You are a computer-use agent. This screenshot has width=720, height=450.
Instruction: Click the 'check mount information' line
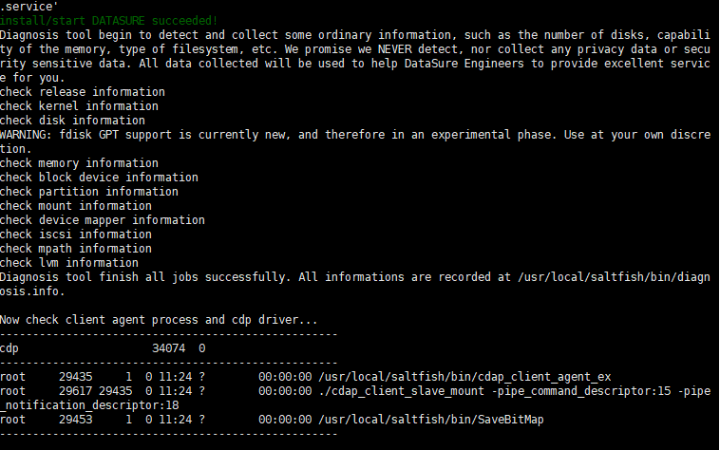point(76,206)
